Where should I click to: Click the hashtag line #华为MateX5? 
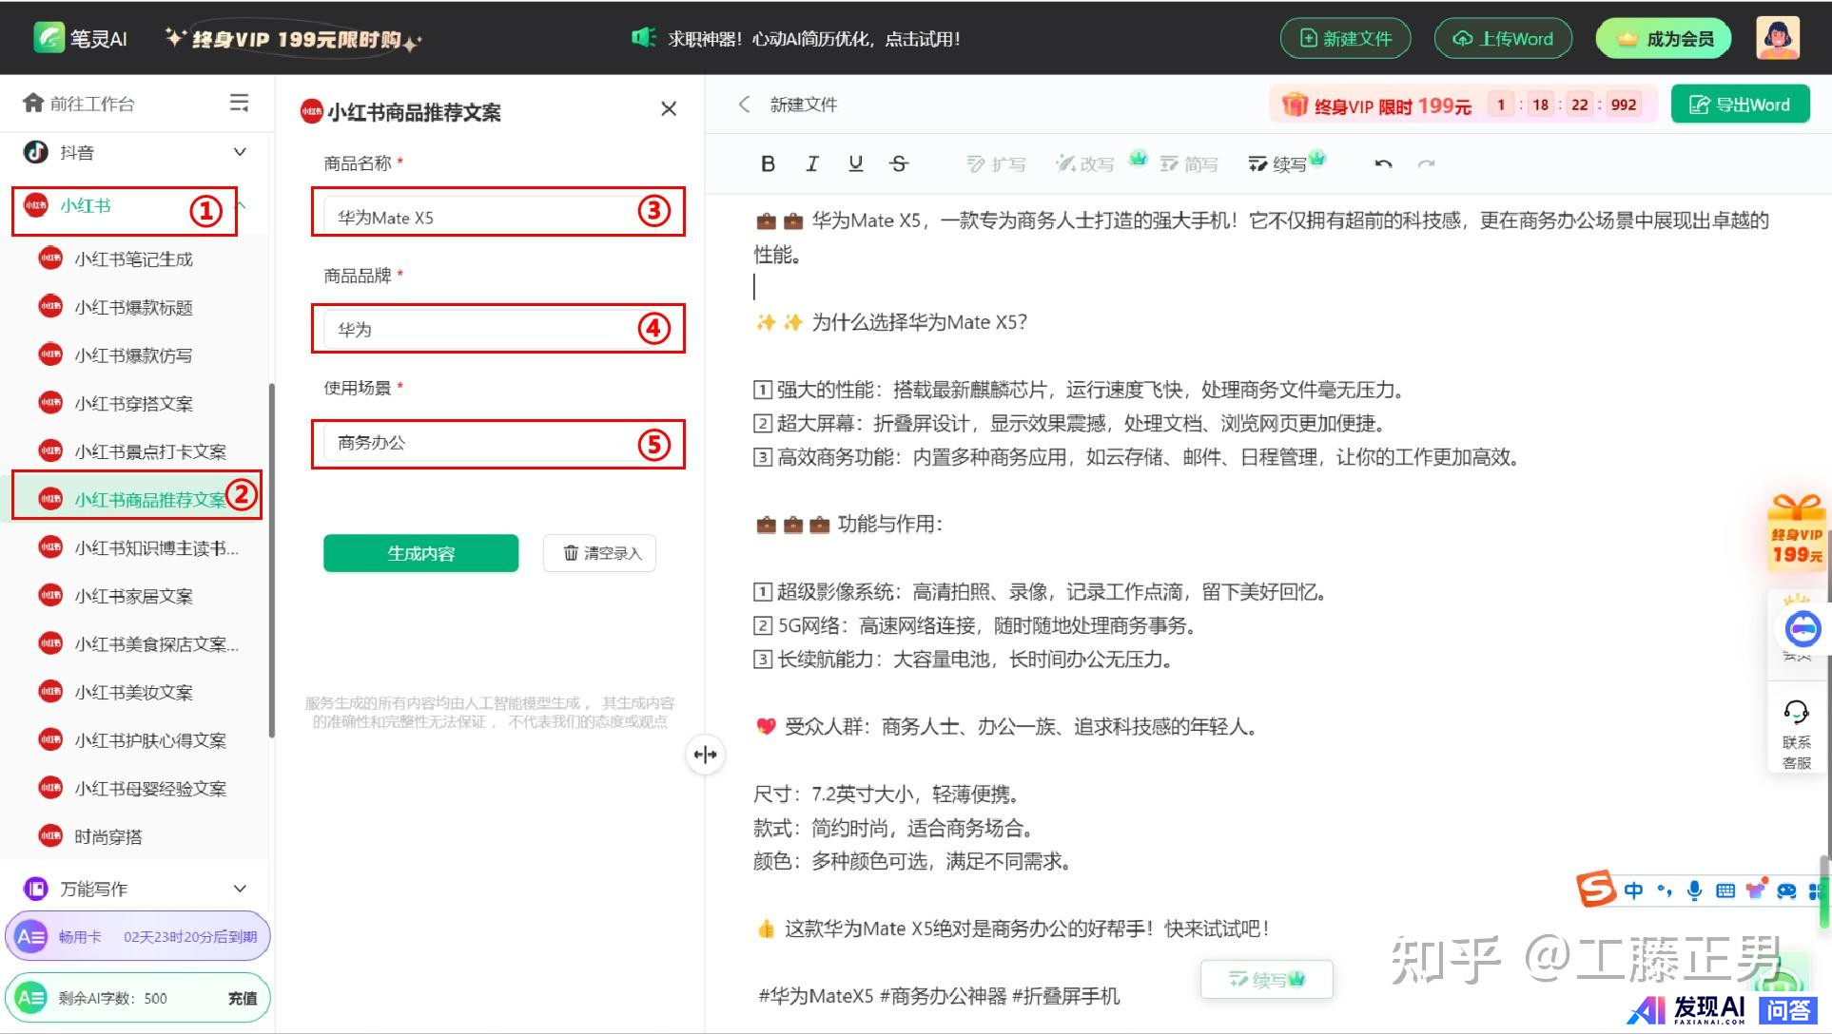tap(939, 996)
